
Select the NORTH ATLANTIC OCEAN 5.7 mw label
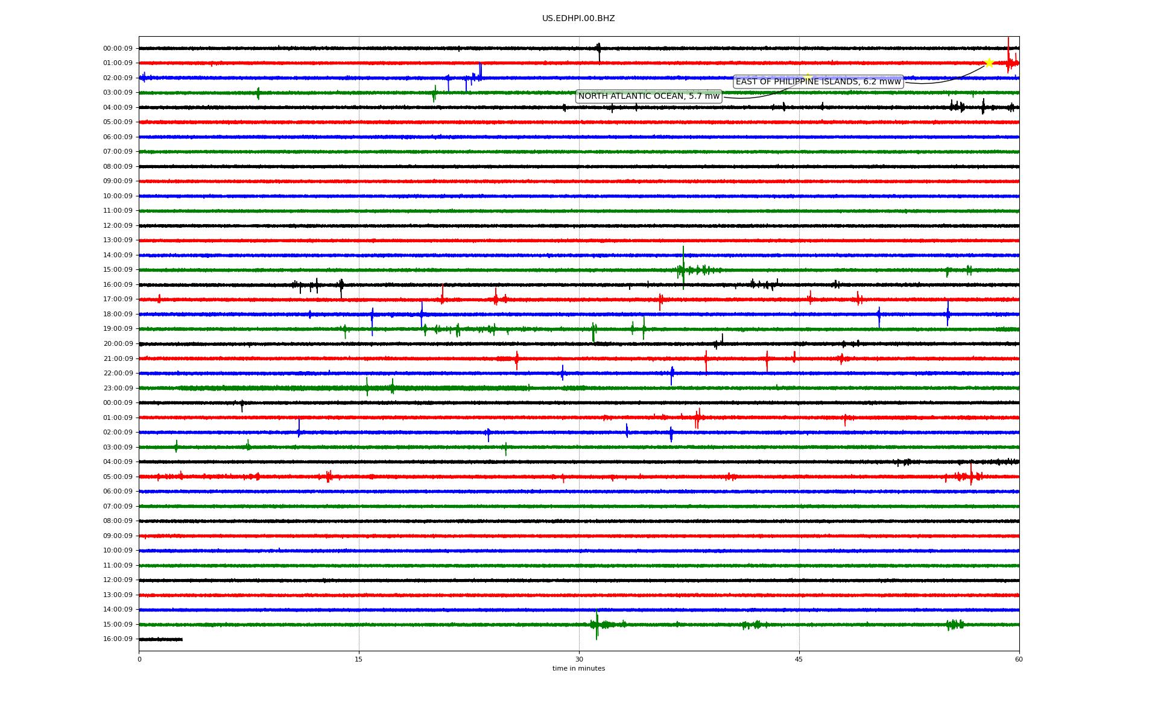(648, 96)
